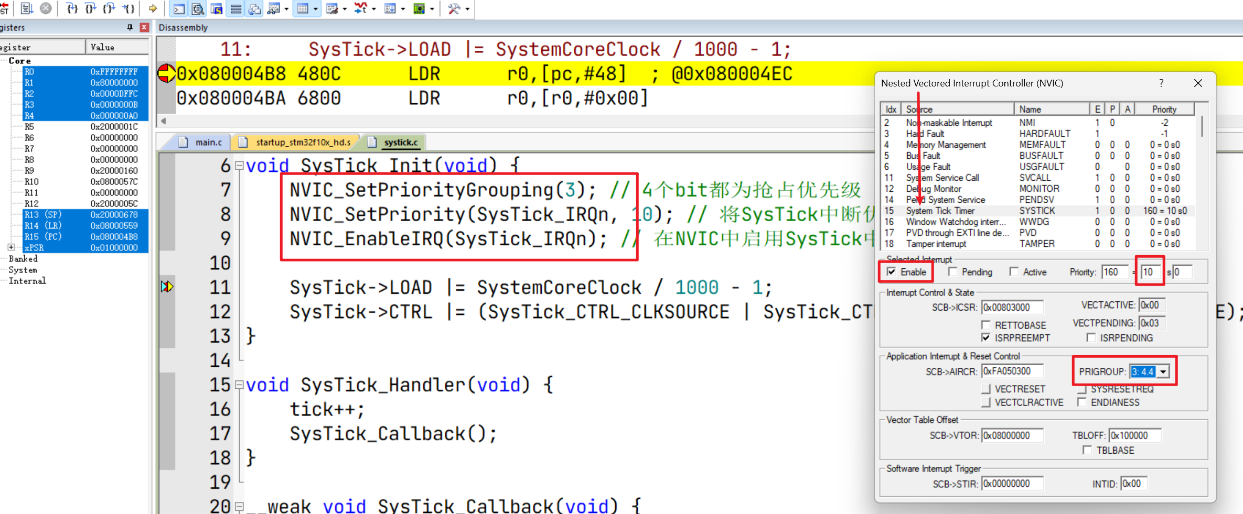Click the Priority 160 input field
The width and height of the screenshot is (1243, 514).
pos(1115,272)
